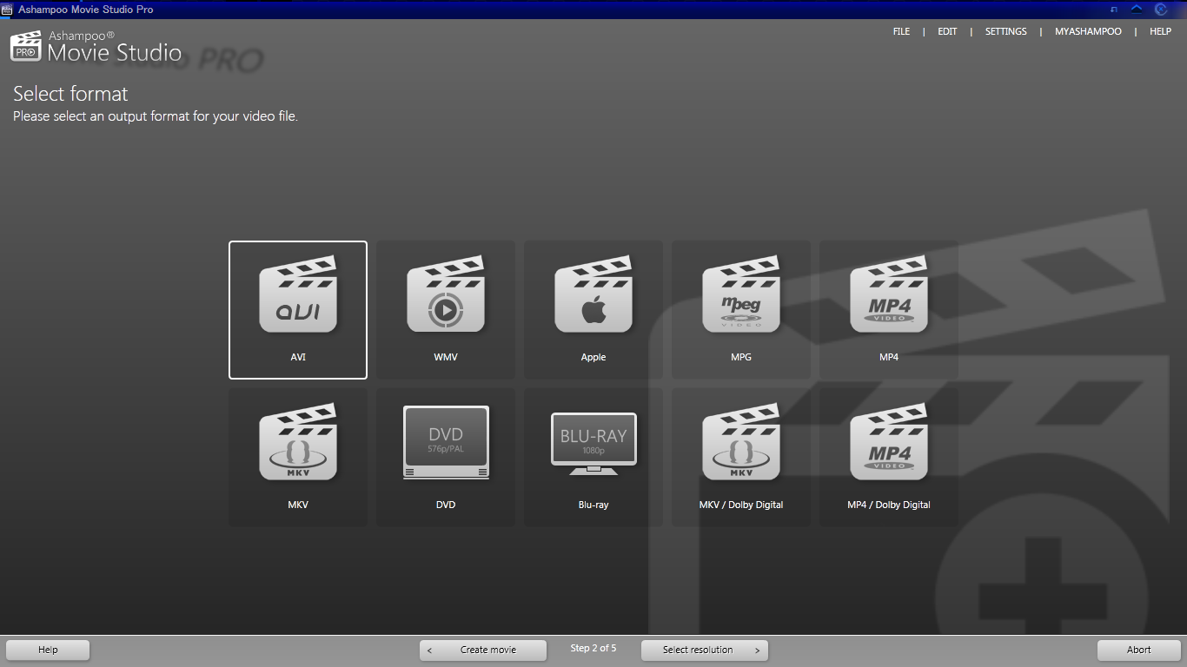This screenshot has height=667, width=1187.
Task: Click the 'DVD' label text
Action: (x=446, y=505)
